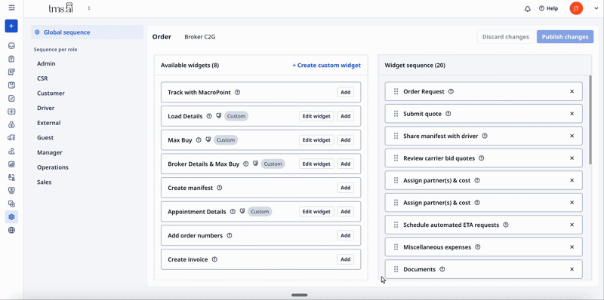Add the Track with MacroPoint widget
The height and width of the screenshot is (300, 604).
click(x=346, y=92)
